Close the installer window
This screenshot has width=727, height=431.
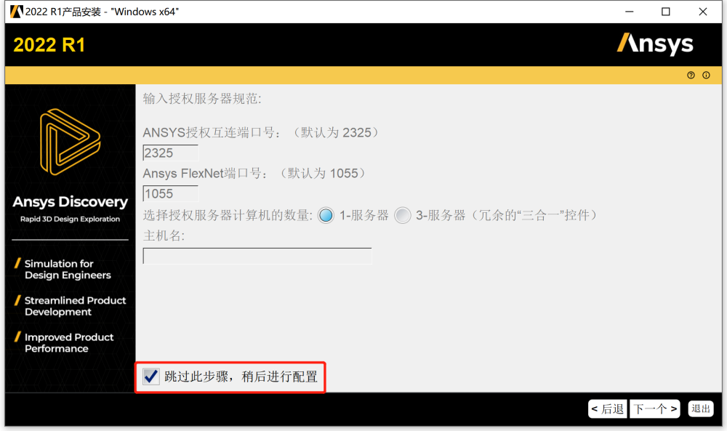click(x=703, y=12)
